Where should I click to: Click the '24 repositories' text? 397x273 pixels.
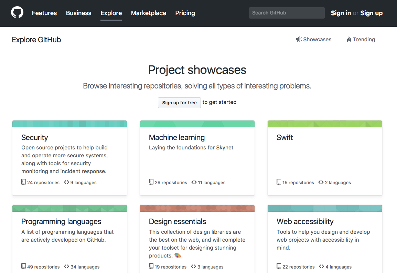pos(43,182)
